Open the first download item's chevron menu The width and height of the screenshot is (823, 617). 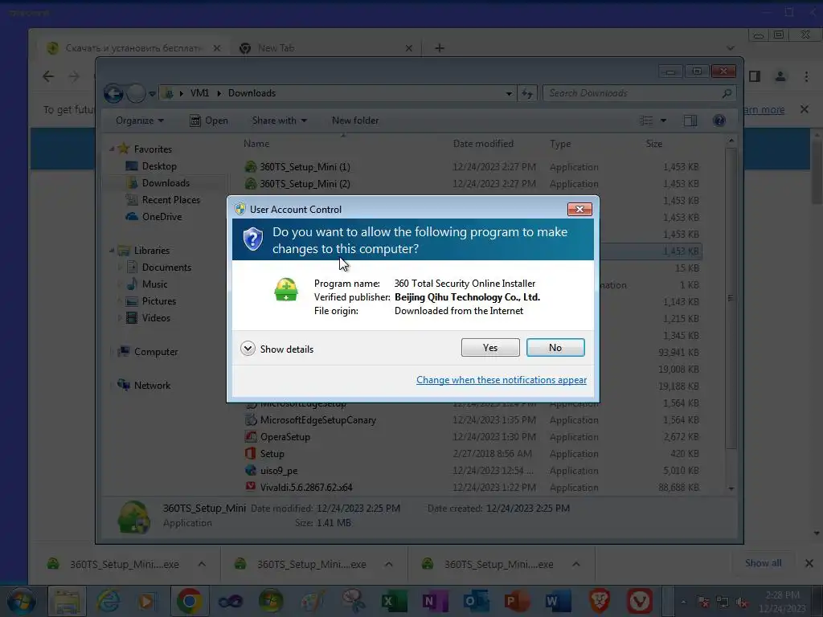point(202,565)
